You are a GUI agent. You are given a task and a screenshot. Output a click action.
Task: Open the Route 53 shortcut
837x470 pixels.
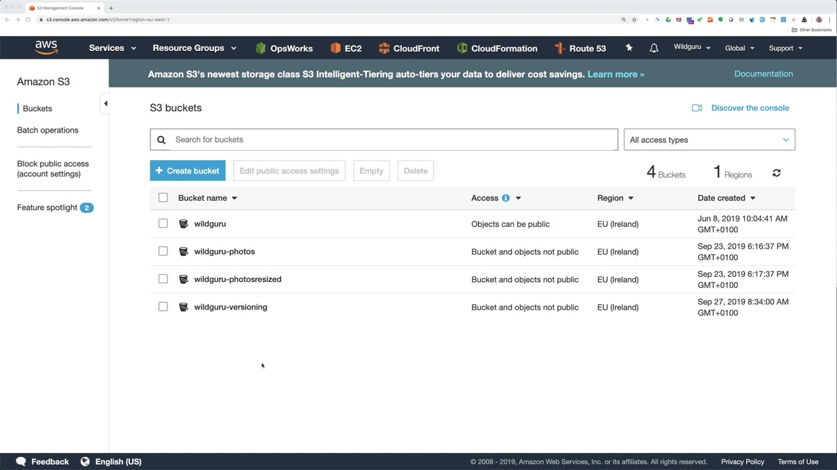click(x=580, y=48)
